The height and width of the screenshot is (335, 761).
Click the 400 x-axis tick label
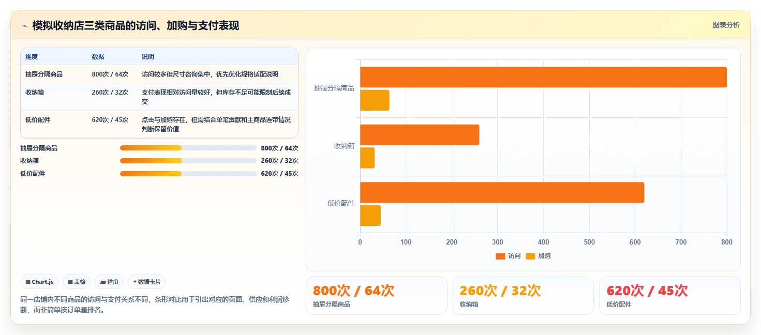coord(543,242)
